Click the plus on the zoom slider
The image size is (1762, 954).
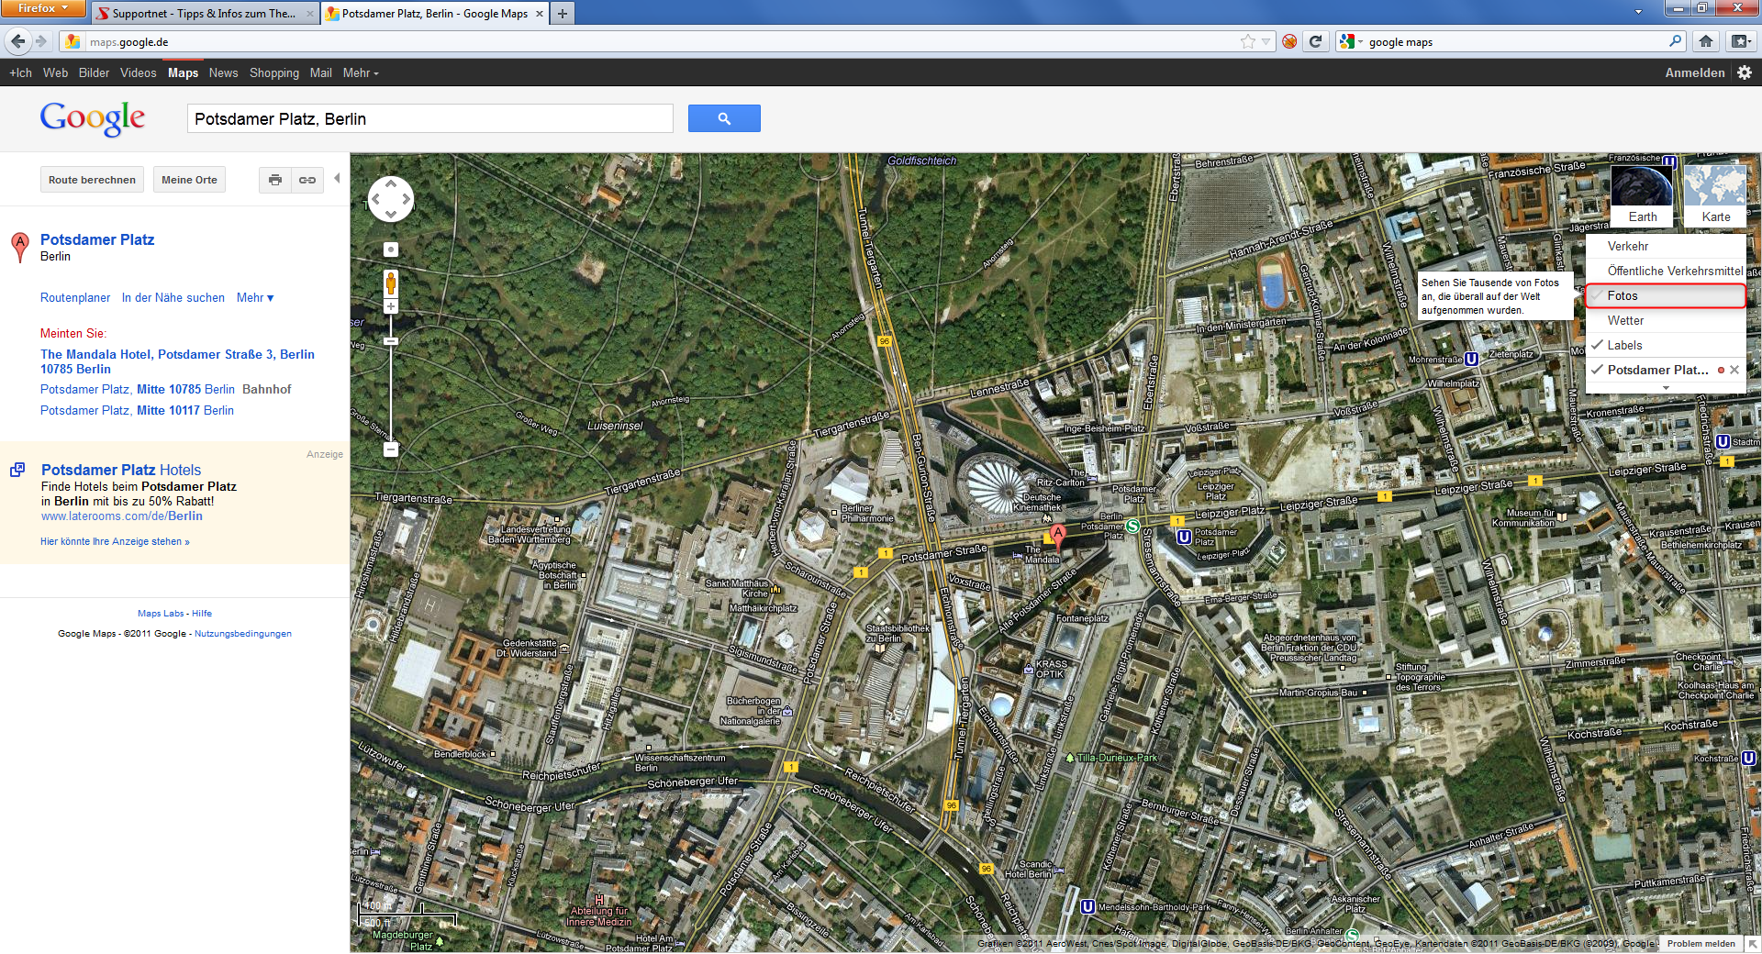click(391, 305)
